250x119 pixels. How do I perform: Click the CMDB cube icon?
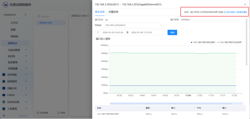pos(4,95)
